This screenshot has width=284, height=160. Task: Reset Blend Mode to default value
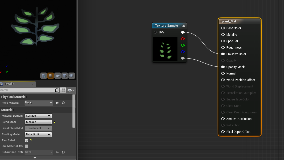click(x=54, y=122)
